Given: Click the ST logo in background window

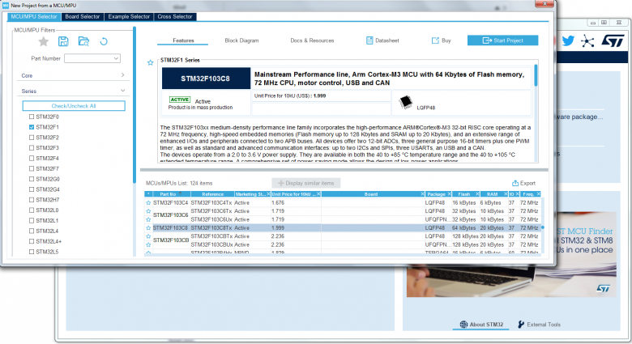Looking at the screenshot, I should coord(613,40).
